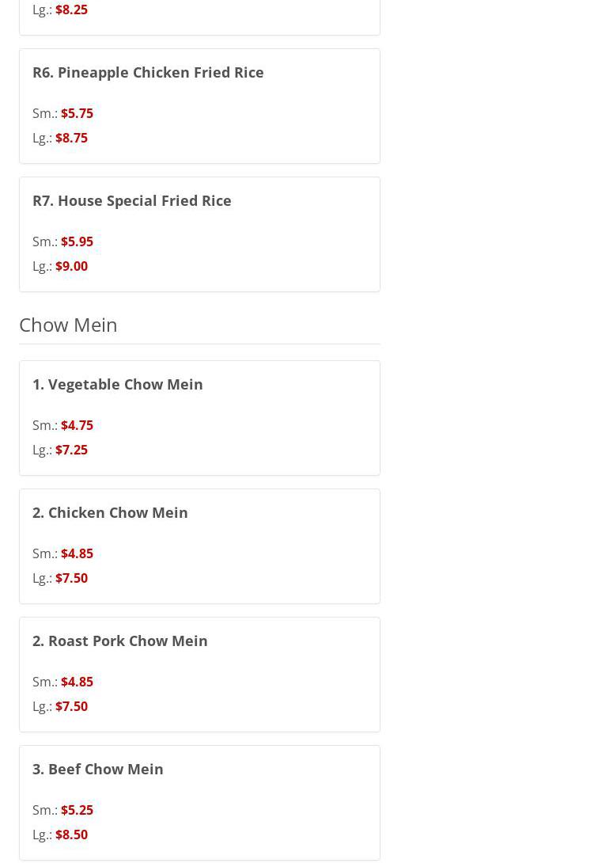Image resolution: width=609 pixels, height=863 pixels.
Task: Select small Beef Chow Mein price $5.25
Action: click(77, 810)
